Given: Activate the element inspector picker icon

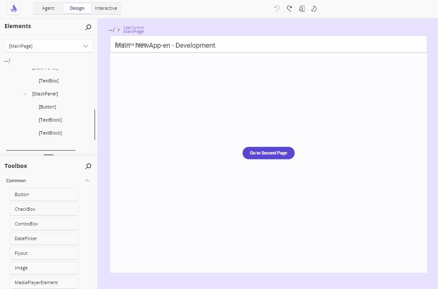Looking at the screenshot, I should 302,9.
